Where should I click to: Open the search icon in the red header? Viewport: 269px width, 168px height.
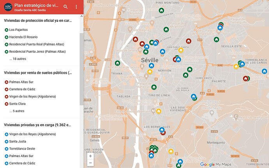click(x=65, y=7)
